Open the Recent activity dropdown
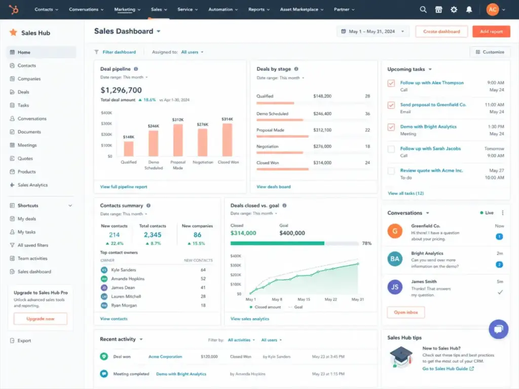The width and height of the screenshot is (519, 389). tap(141, 339)
